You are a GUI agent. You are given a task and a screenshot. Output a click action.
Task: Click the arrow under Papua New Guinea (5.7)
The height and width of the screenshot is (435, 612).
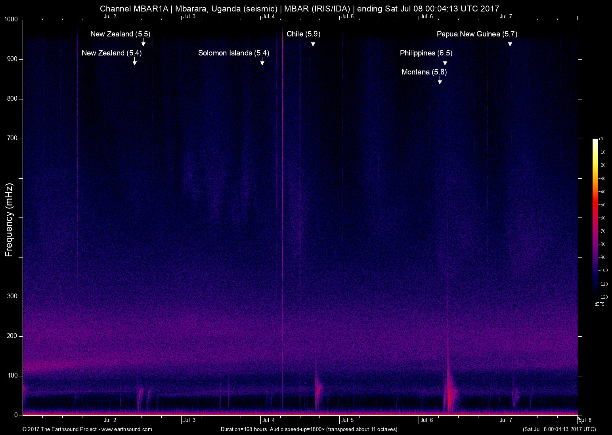510,42
